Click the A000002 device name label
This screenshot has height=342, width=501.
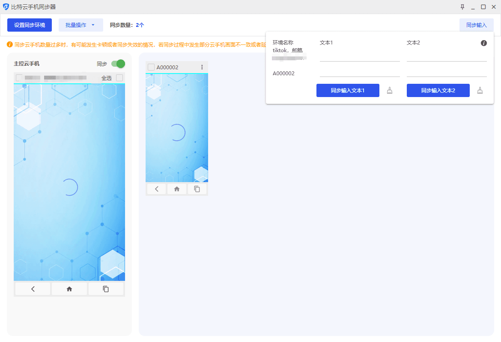[167, 67]
